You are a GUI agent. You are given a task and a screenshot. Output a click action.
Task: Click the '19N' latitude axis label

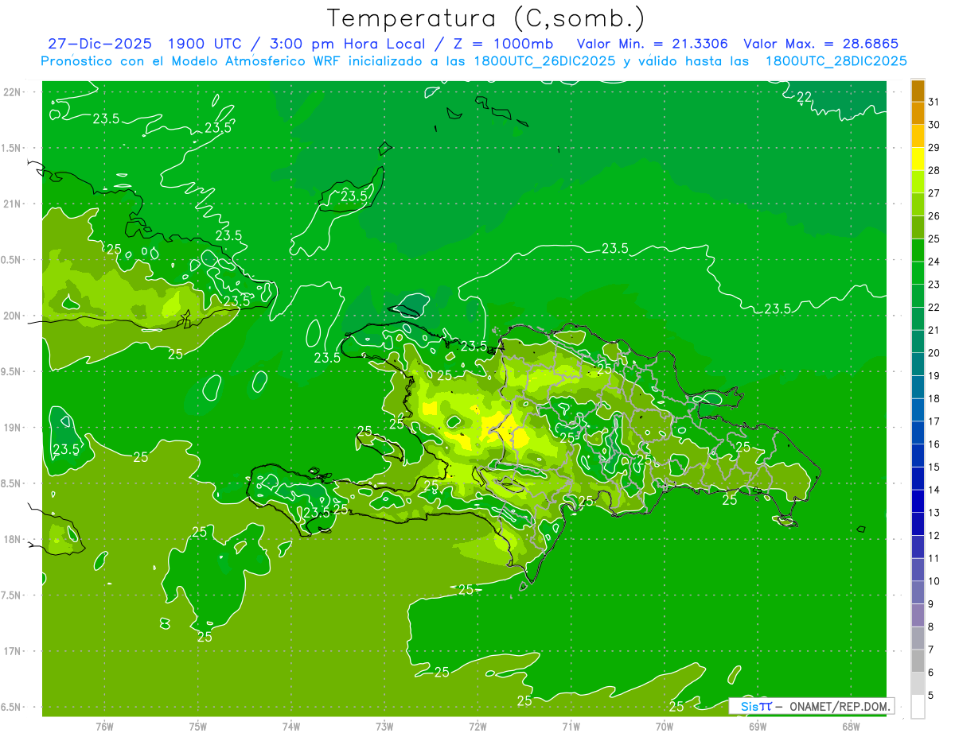(12, 427)
